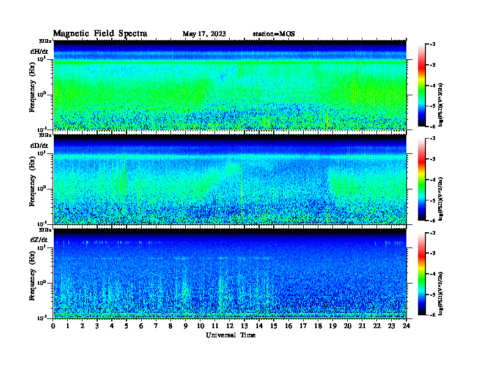Click hour 4 tick label on time axis

point(112,326)
